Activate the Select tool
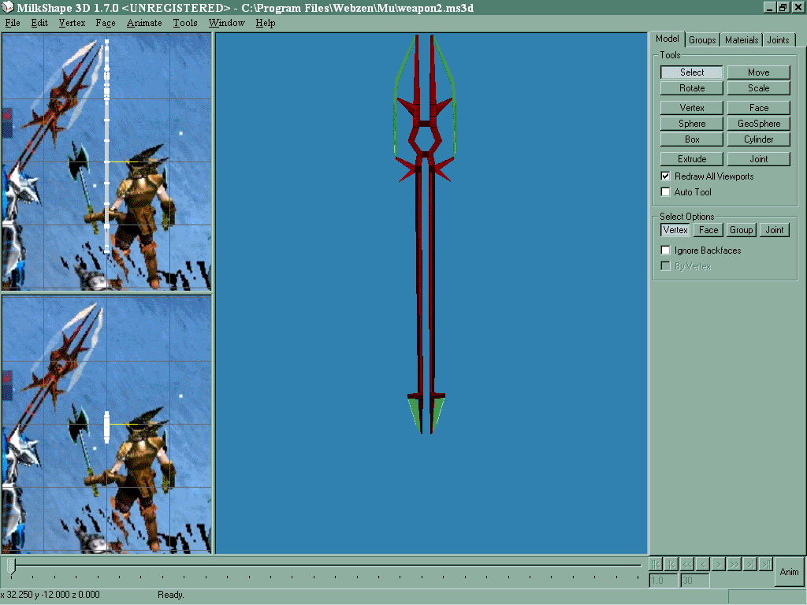This screenshot has width=807, height=605. pyautogui.click(x=692, y=72)
